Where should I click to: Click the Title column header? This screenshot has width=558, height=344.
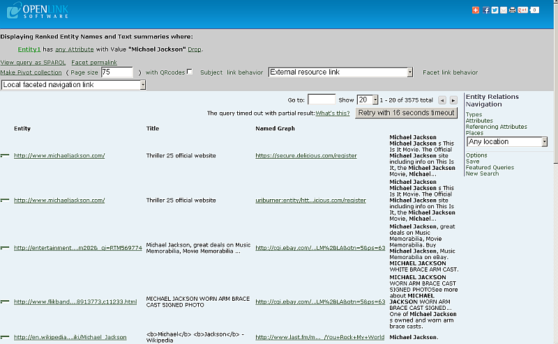click(x=153, y=129)
